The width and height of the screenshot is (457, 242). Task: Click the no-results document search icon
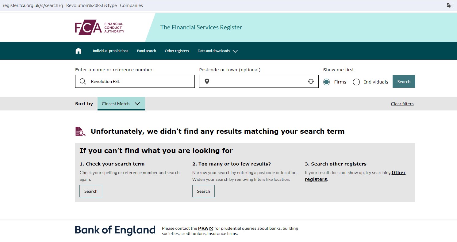pos(80,131)
